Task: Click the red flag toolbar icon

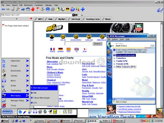Action: [x=38, y=9]
